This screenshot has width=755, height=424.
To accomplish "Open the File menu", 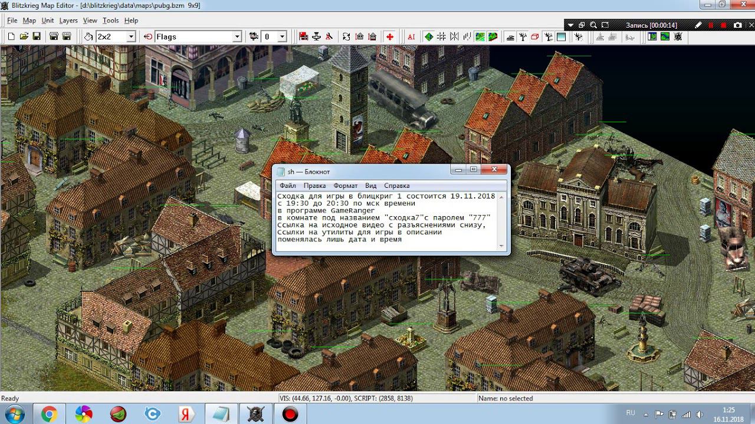I will tap(12, 21).
